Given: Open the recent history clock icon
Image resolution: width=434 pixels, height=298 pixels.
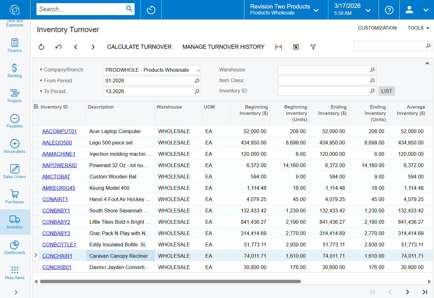Looking at the screenshot, I should tap(151, 10).
